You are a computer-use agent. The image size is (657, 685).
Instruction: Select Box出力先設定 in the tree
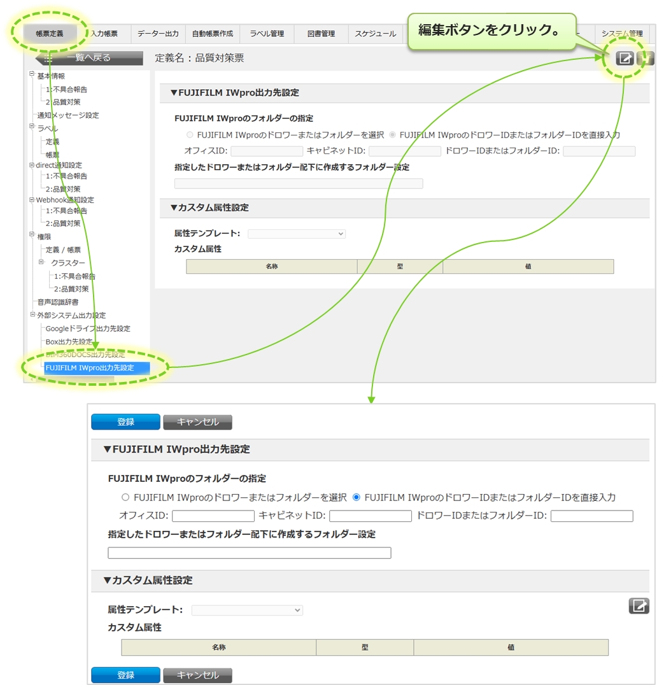pyautogui.click(x=69, y=342)
